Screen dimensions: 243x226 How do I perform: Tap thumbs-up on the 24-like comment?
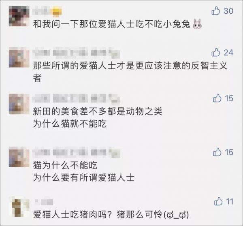click(215, 52)
